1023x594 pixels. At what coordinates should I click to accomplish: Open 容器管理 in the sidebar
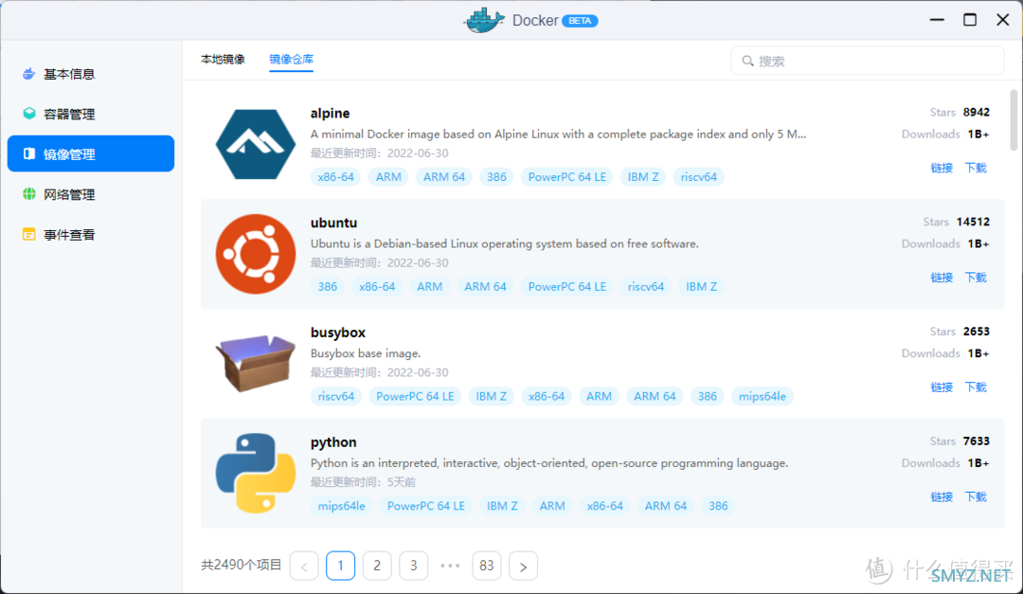coord(91,114)
